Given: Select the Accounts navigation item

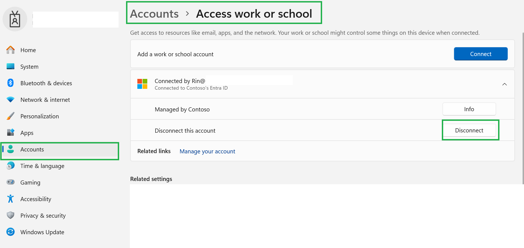Looking at the screenshot, I should click(x=60, y=149).
